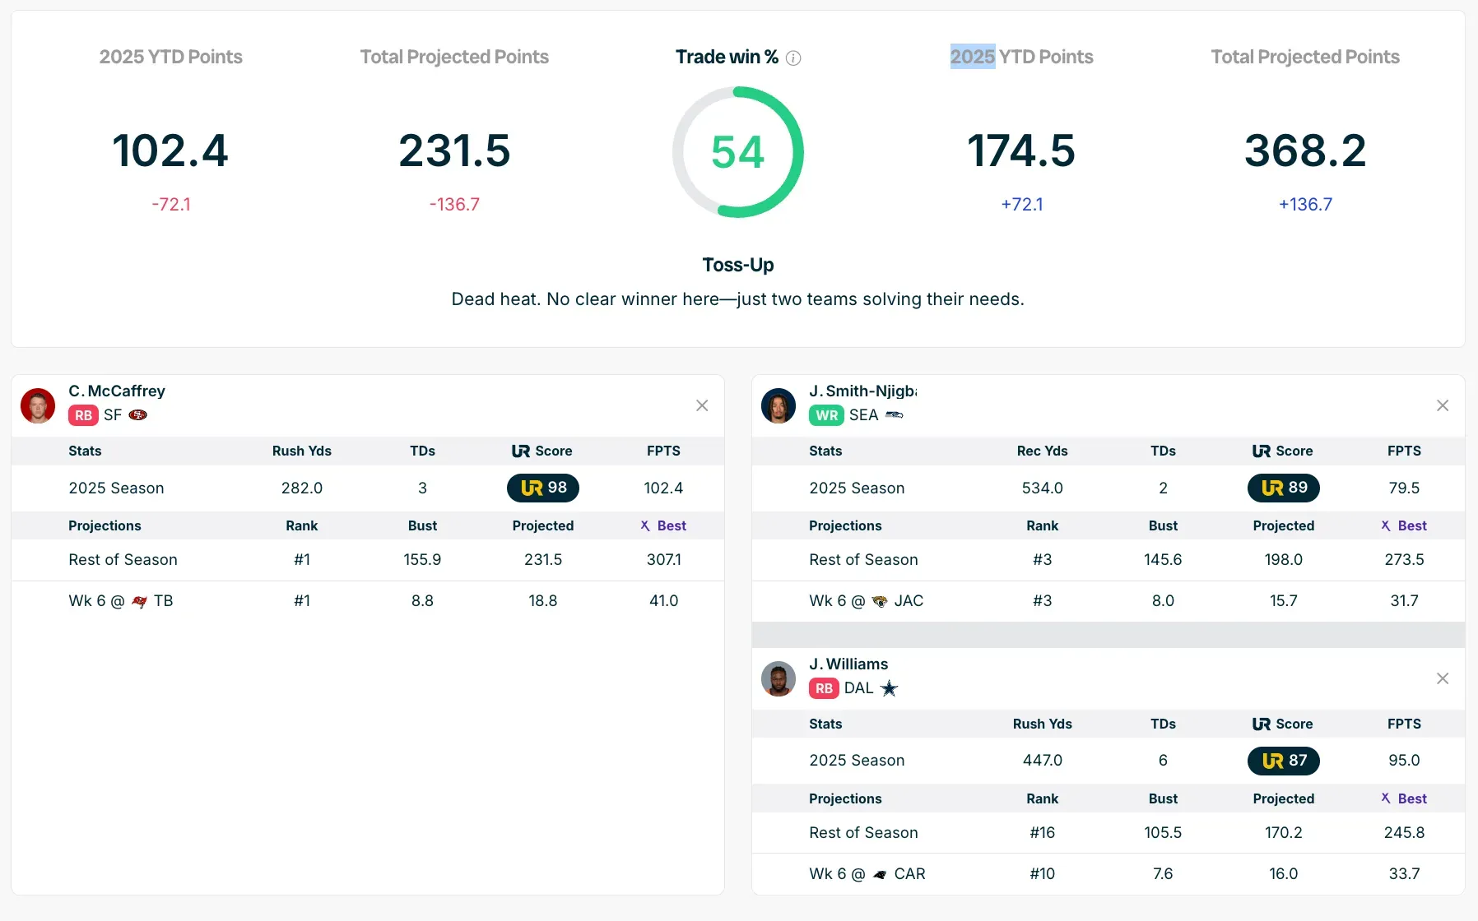This screenshot has height=921, width=1478.
Task: Click McCaffrey's UR 98 score badge
Action: (x=543, y=488)
